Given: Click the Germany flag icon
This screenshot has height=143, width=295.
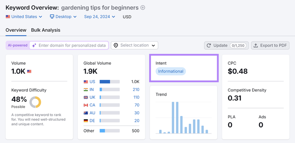Looking at the screenshot, I should point(86,121).
